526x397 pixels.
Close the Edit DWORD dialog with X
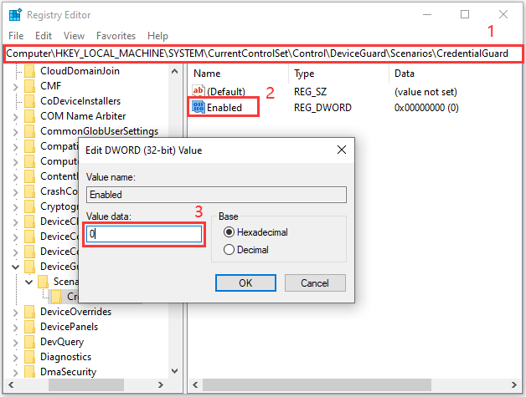342,150
